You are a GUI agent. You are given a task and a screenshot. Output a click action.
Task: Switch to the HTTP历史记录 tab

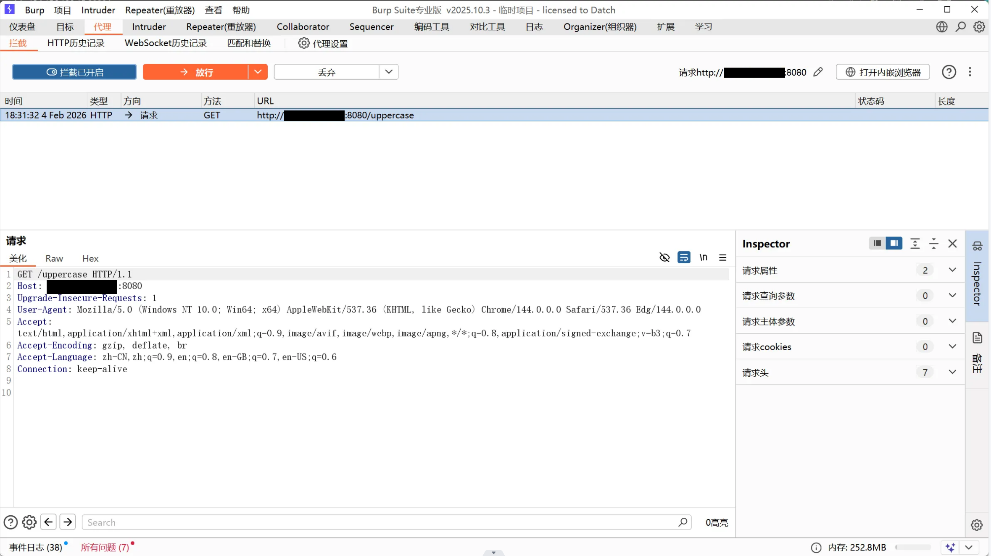pos(76,43)
